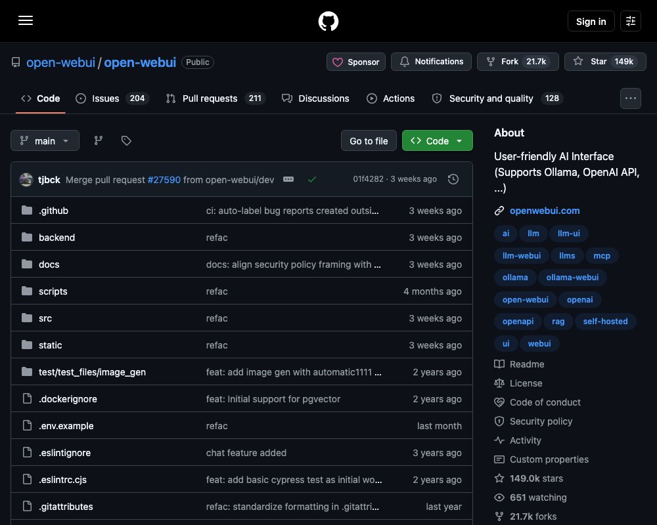Click the branches icon next to main
Viewport: 657px width, 525px height.
coord(99,140)
